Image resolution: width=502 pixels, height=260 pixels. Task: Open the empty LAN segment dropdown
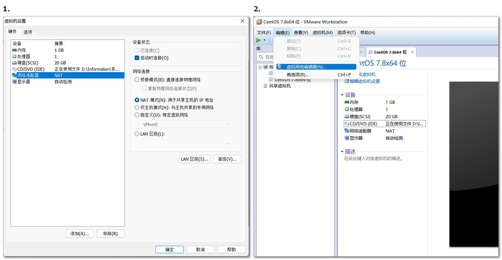pyautogui.click(x=186, y=143)
